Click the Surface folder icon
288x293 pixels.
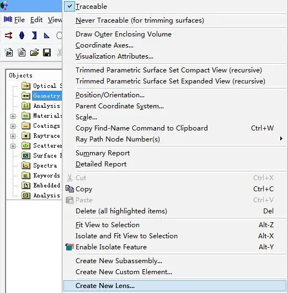click(x=26, y=155)
